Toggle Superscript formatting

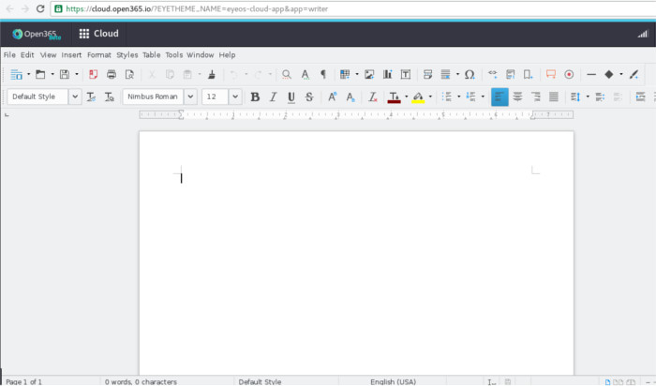(x=332, y=97)
